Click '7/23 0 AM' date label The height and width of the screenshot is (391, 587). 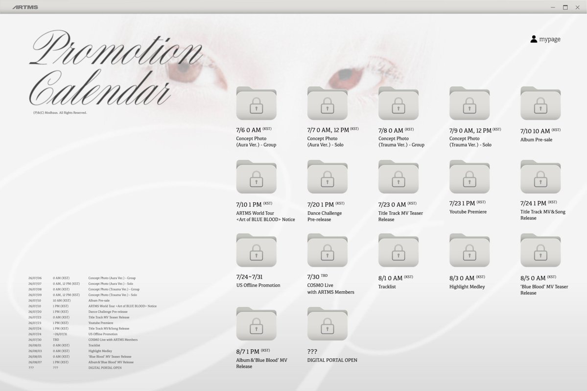coord(397,204)
